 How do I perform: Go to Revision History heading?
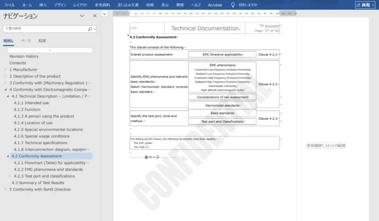pos(24,56)
